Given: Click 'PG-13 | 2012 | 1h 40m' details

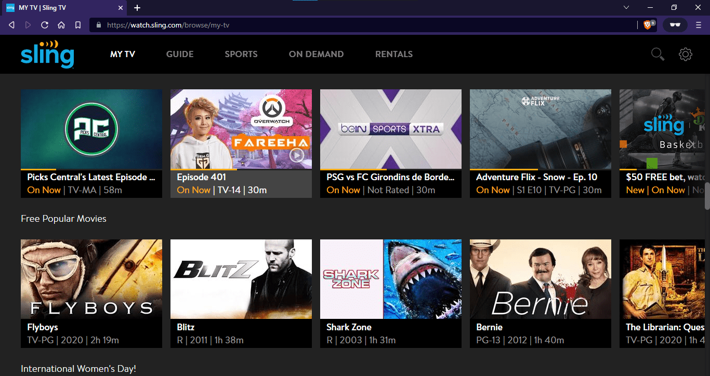Looking at the screenshot, I should click(x=520, y=340).
